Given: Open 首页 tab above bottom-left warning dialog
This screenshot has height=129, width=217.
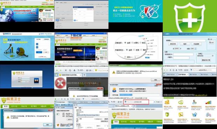Looking at the screenshot, I should pyautogui.click(x=6, y=106).
